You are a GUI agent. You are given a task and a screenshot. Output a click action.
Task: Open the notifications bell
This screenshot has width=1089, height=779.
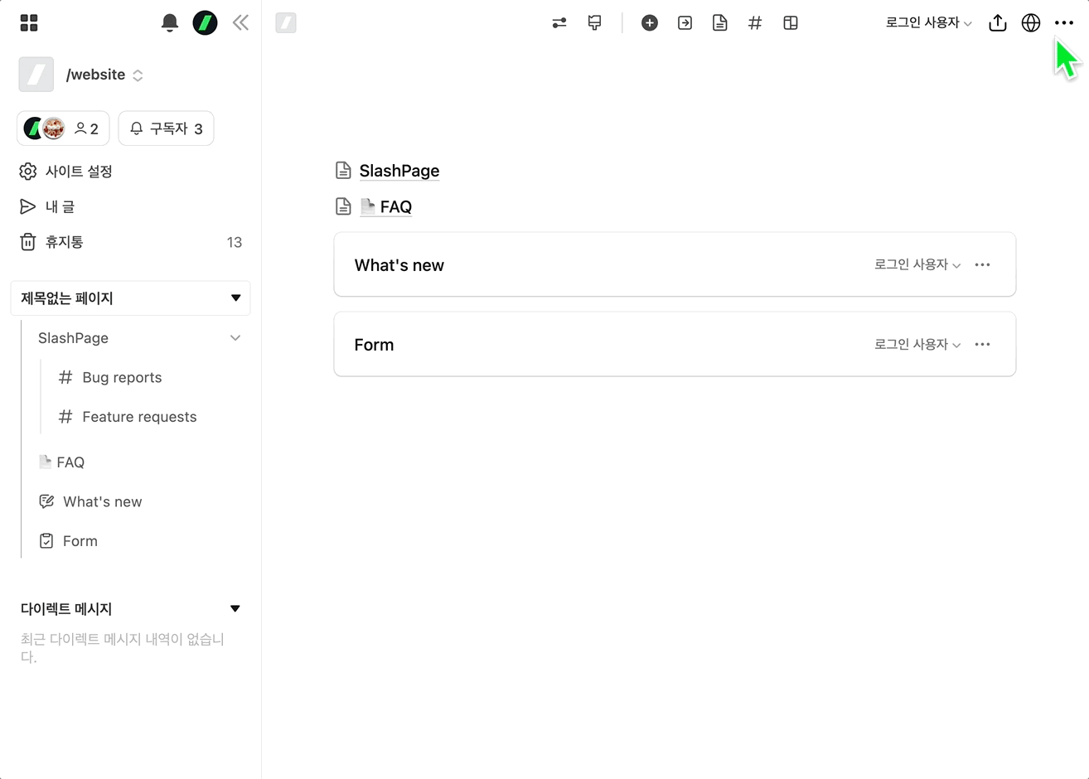pos(170,23)
